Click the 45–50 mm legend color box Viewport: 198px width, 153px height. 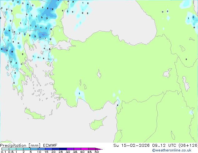pos(92,149)
